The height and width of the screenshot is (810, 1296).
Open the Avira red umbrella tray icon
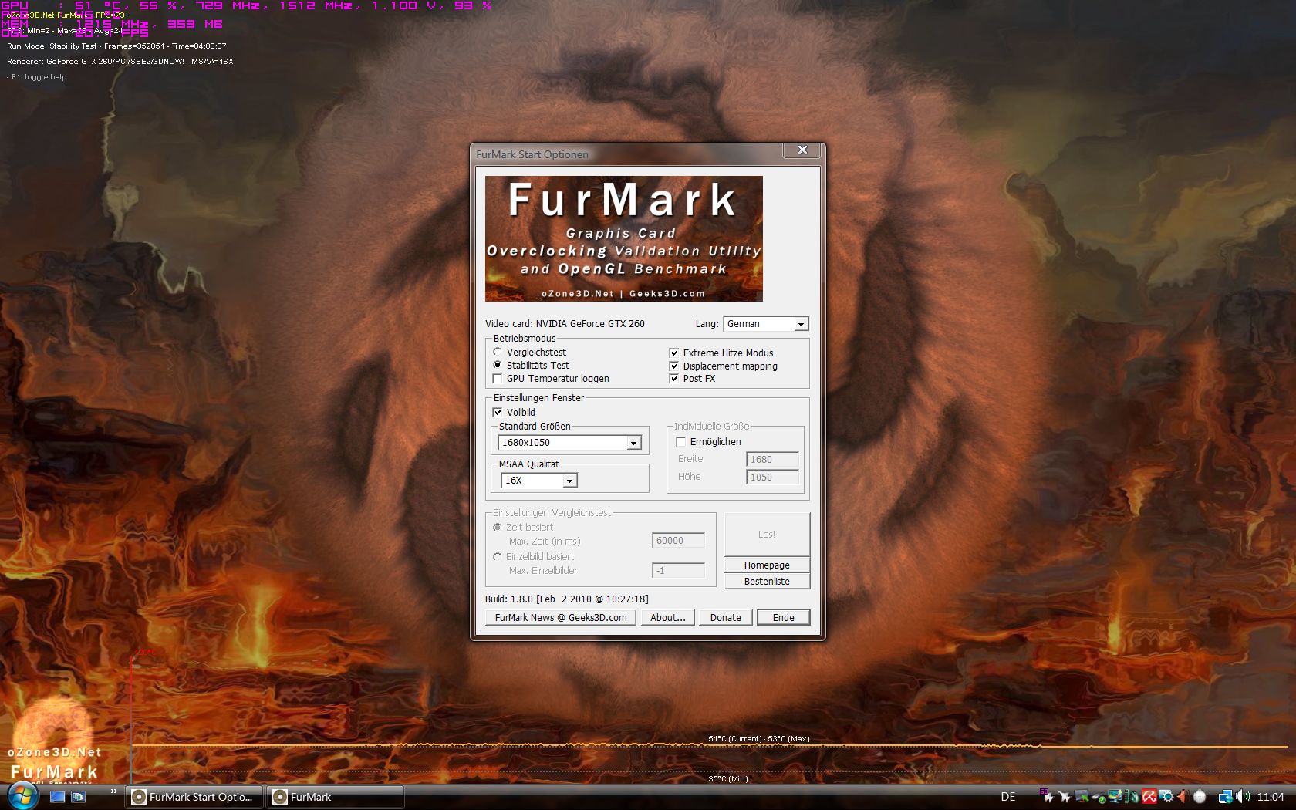(x=1149, y=797)
